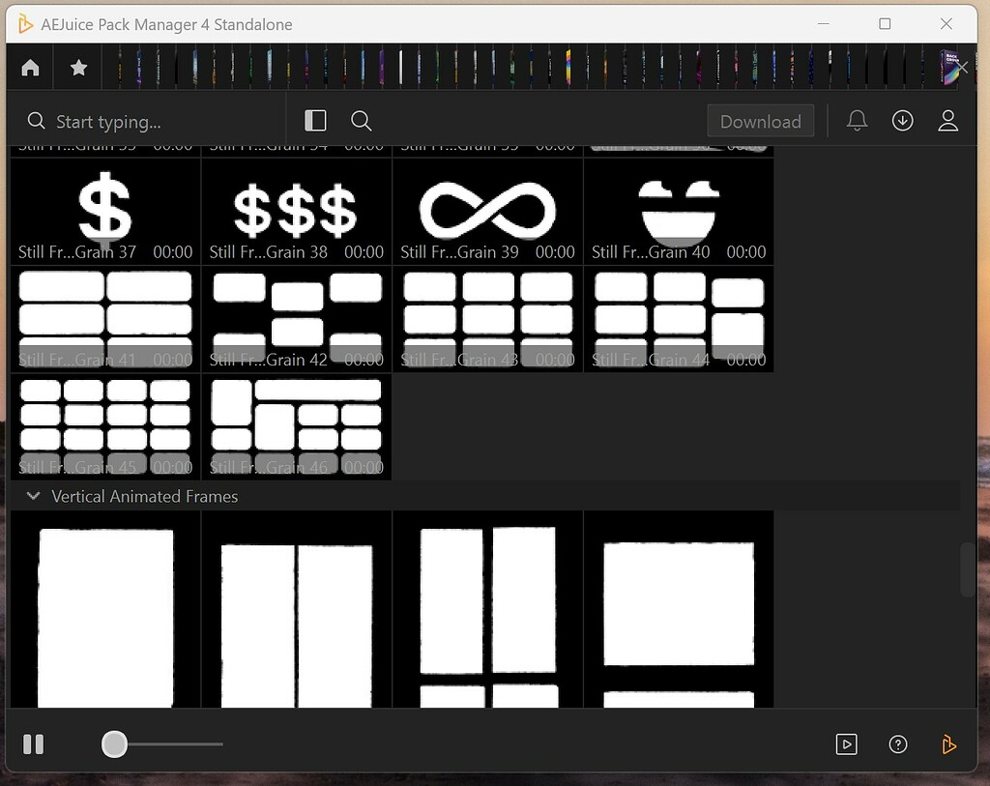The image size is (990, 786).
Task: Open notifications bell
Action: pyautogui.click(x=857, y=121)
